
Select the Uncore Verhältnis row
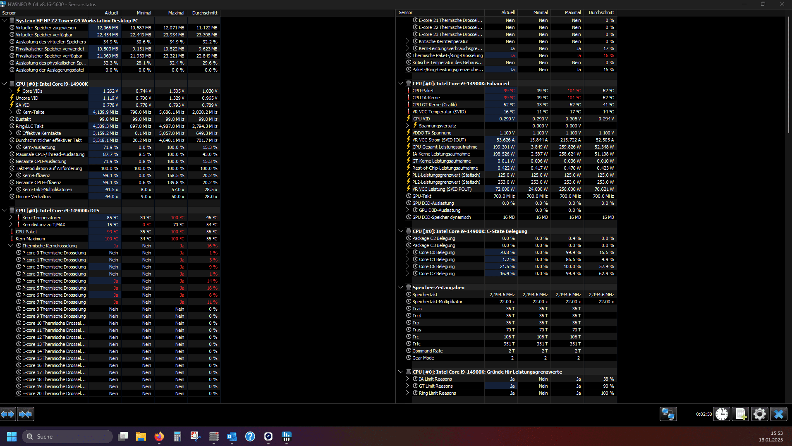point(110,197)
